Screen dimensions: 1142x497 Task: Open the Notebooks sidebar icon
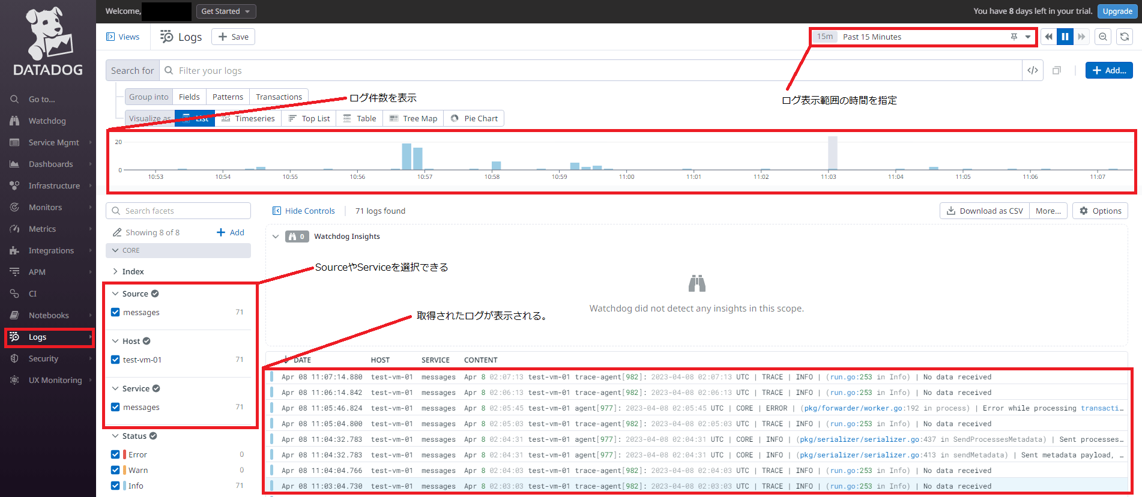pyautogui.click(x=14, y=315)
